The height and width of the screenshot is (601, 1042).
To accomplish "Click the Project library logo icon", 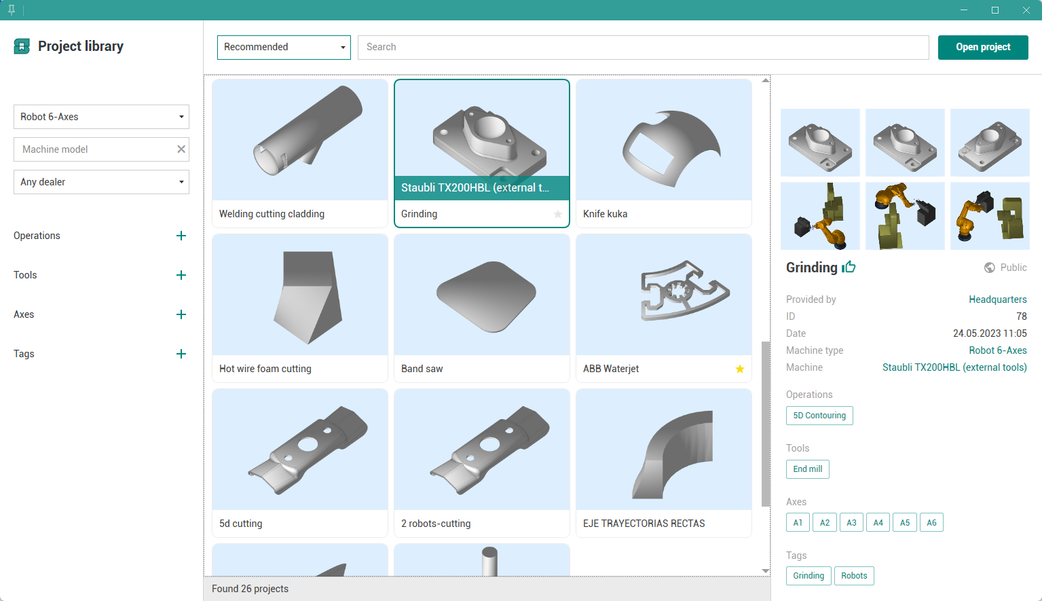I will tap(22, 46).
